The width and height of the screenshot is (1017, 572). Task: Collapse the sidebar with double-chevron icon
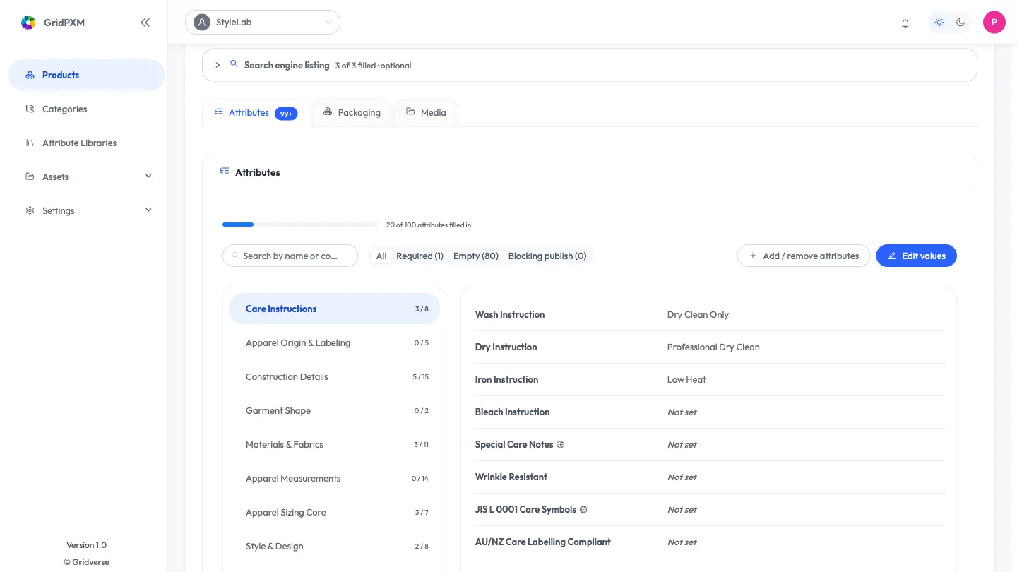pos(145,23)
